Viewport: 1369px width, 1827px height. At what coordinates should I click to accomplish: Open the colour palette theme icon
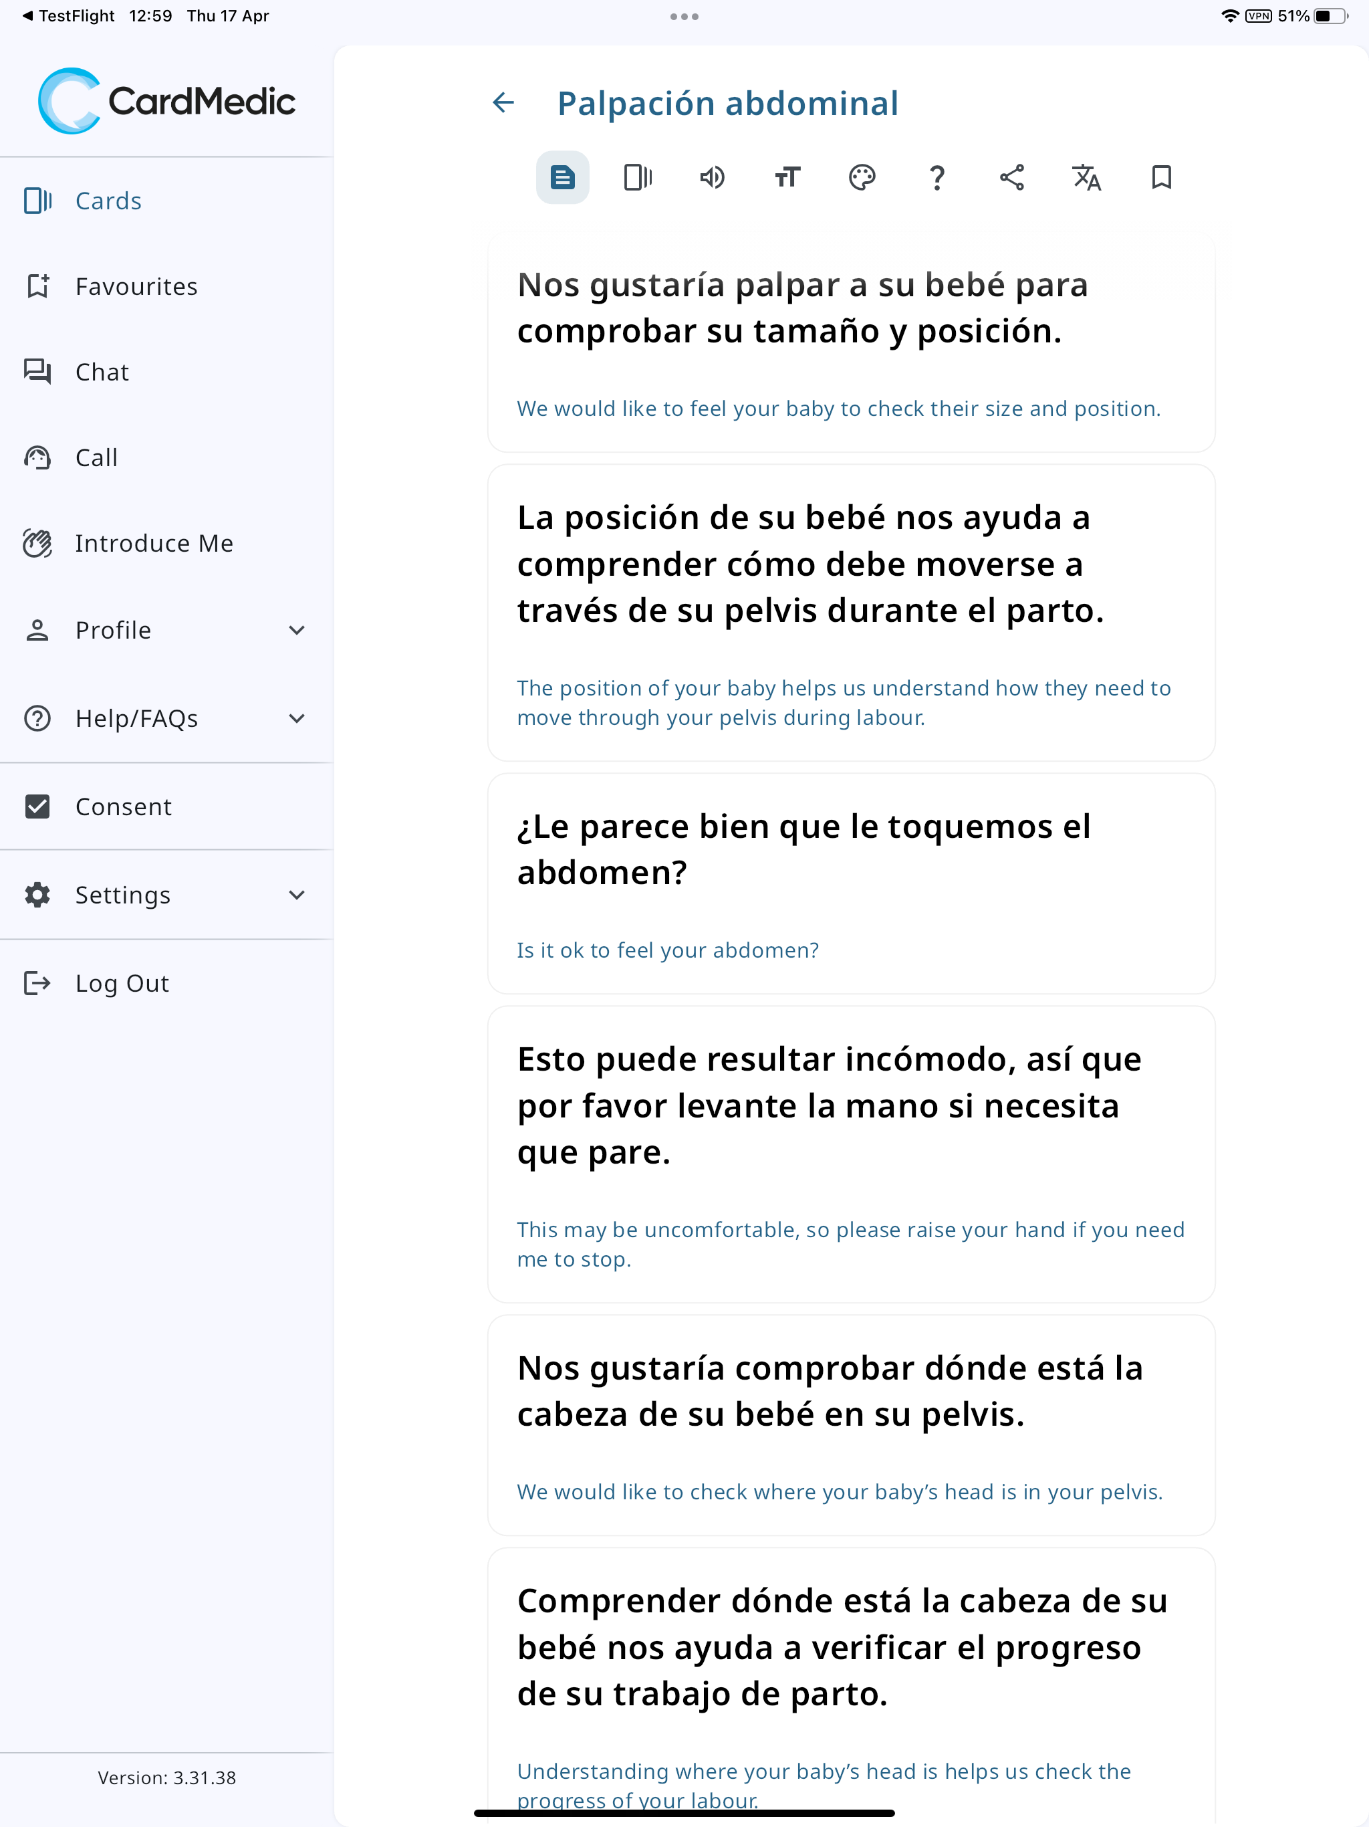tap(862, 178)
